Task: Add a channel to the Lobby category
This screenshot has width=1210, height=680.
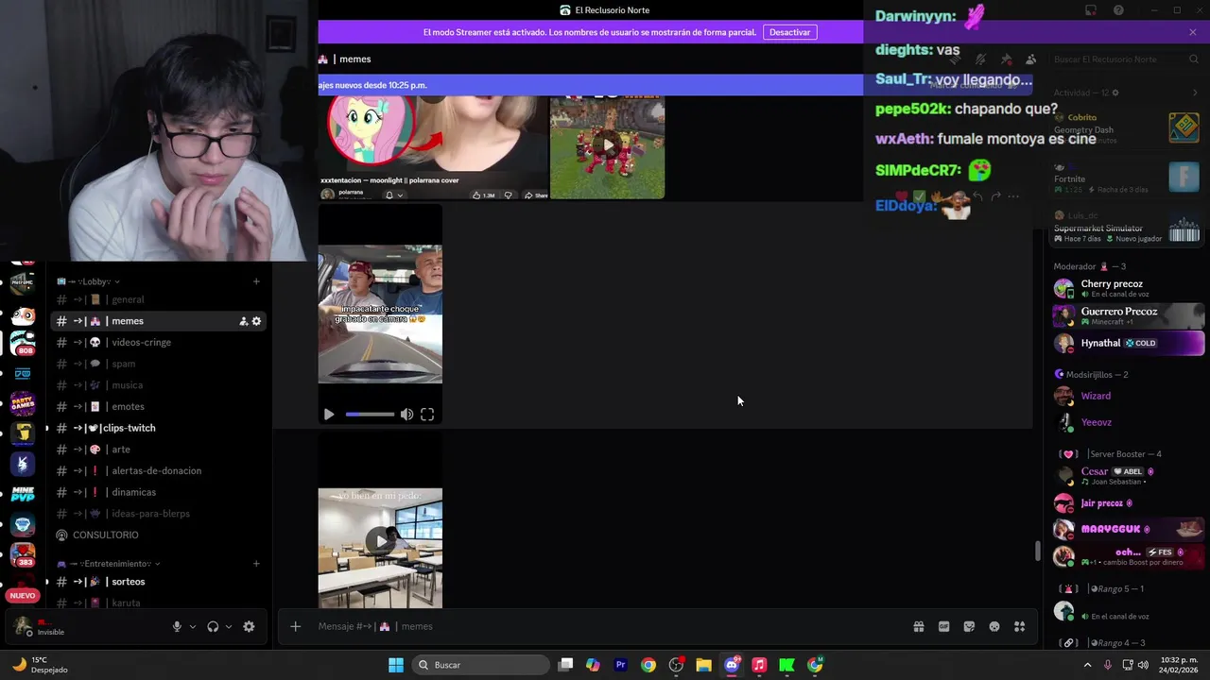Action: tap(256, 281)
